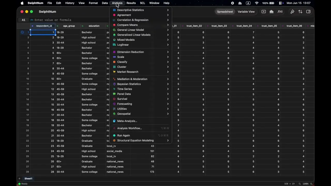Expand the Correlation & Regression submenu arrow
Image resolution: width=331 pixels, height=186 pixels.
click(168, 20)
